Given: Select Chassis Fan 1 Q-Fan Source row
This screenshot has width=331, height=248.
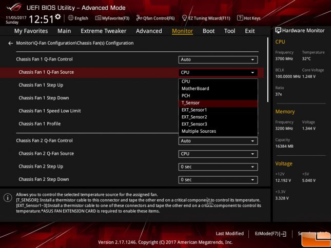Looking at the screenshot, I should (132, 72).
